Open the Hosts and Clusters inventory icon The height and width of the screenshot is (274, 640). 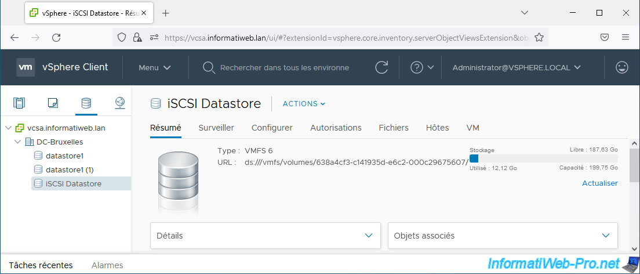click(20, 103)
